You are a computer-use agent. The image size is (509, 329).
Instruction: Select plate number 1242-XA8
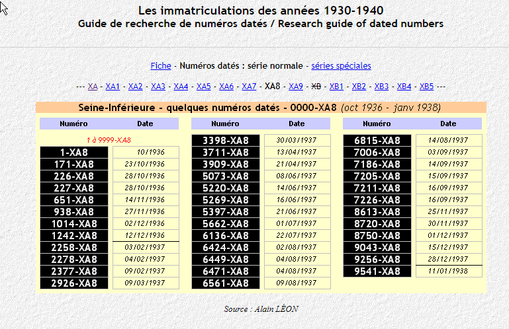point(74,236)
